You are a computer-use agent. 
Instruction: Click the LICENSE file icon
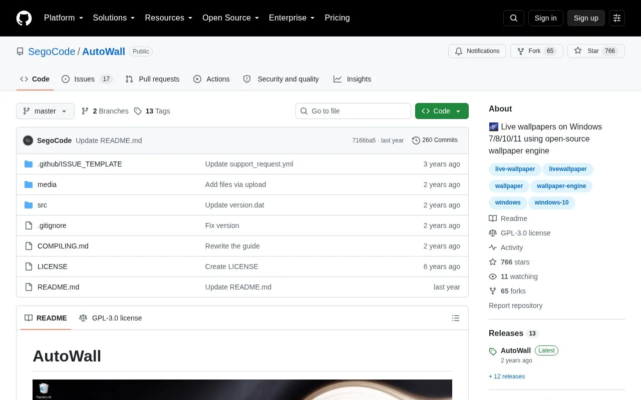click(x=29, y=266)
